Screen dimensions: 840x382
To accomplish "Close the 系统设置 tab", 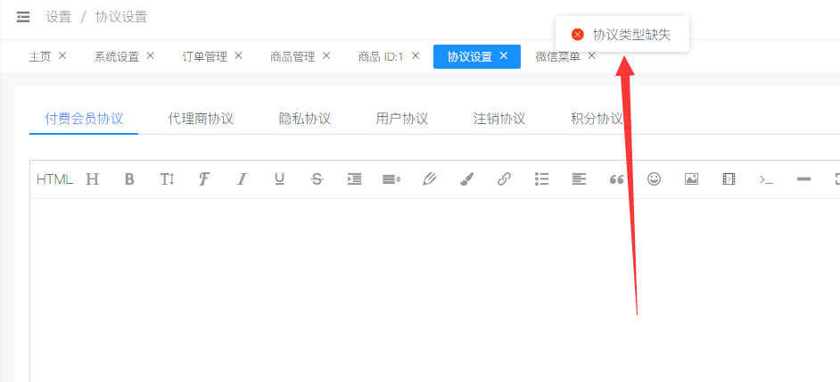I will [150, 55].
